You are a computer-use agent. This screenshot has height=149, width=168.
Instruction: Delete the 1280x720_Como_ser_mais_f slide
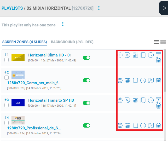coord(158,81)
